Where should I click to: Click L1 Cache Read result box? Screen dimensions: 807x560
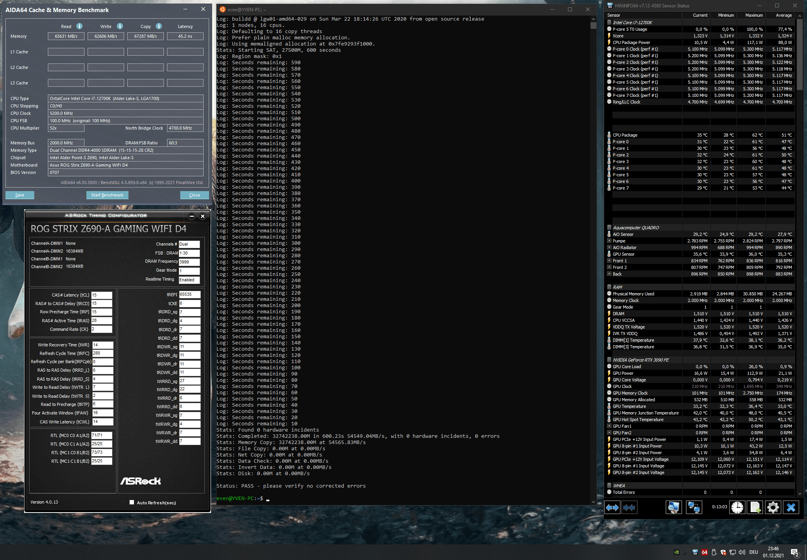click(66, 52)
